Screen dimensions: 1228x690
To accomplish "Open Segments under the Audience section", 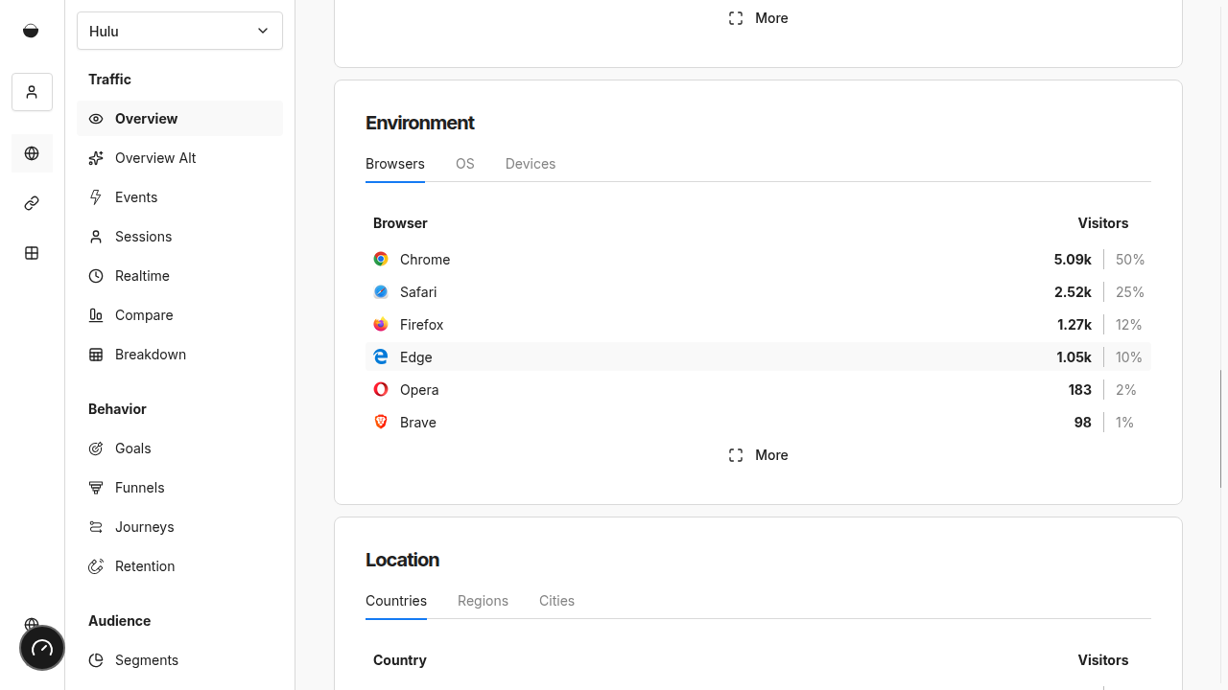I will [x=146, y=660].
